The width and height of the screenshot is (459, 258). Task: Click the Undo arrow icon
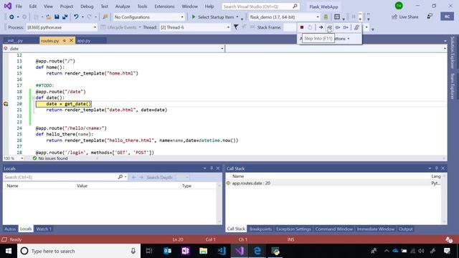tap(76, 17)
